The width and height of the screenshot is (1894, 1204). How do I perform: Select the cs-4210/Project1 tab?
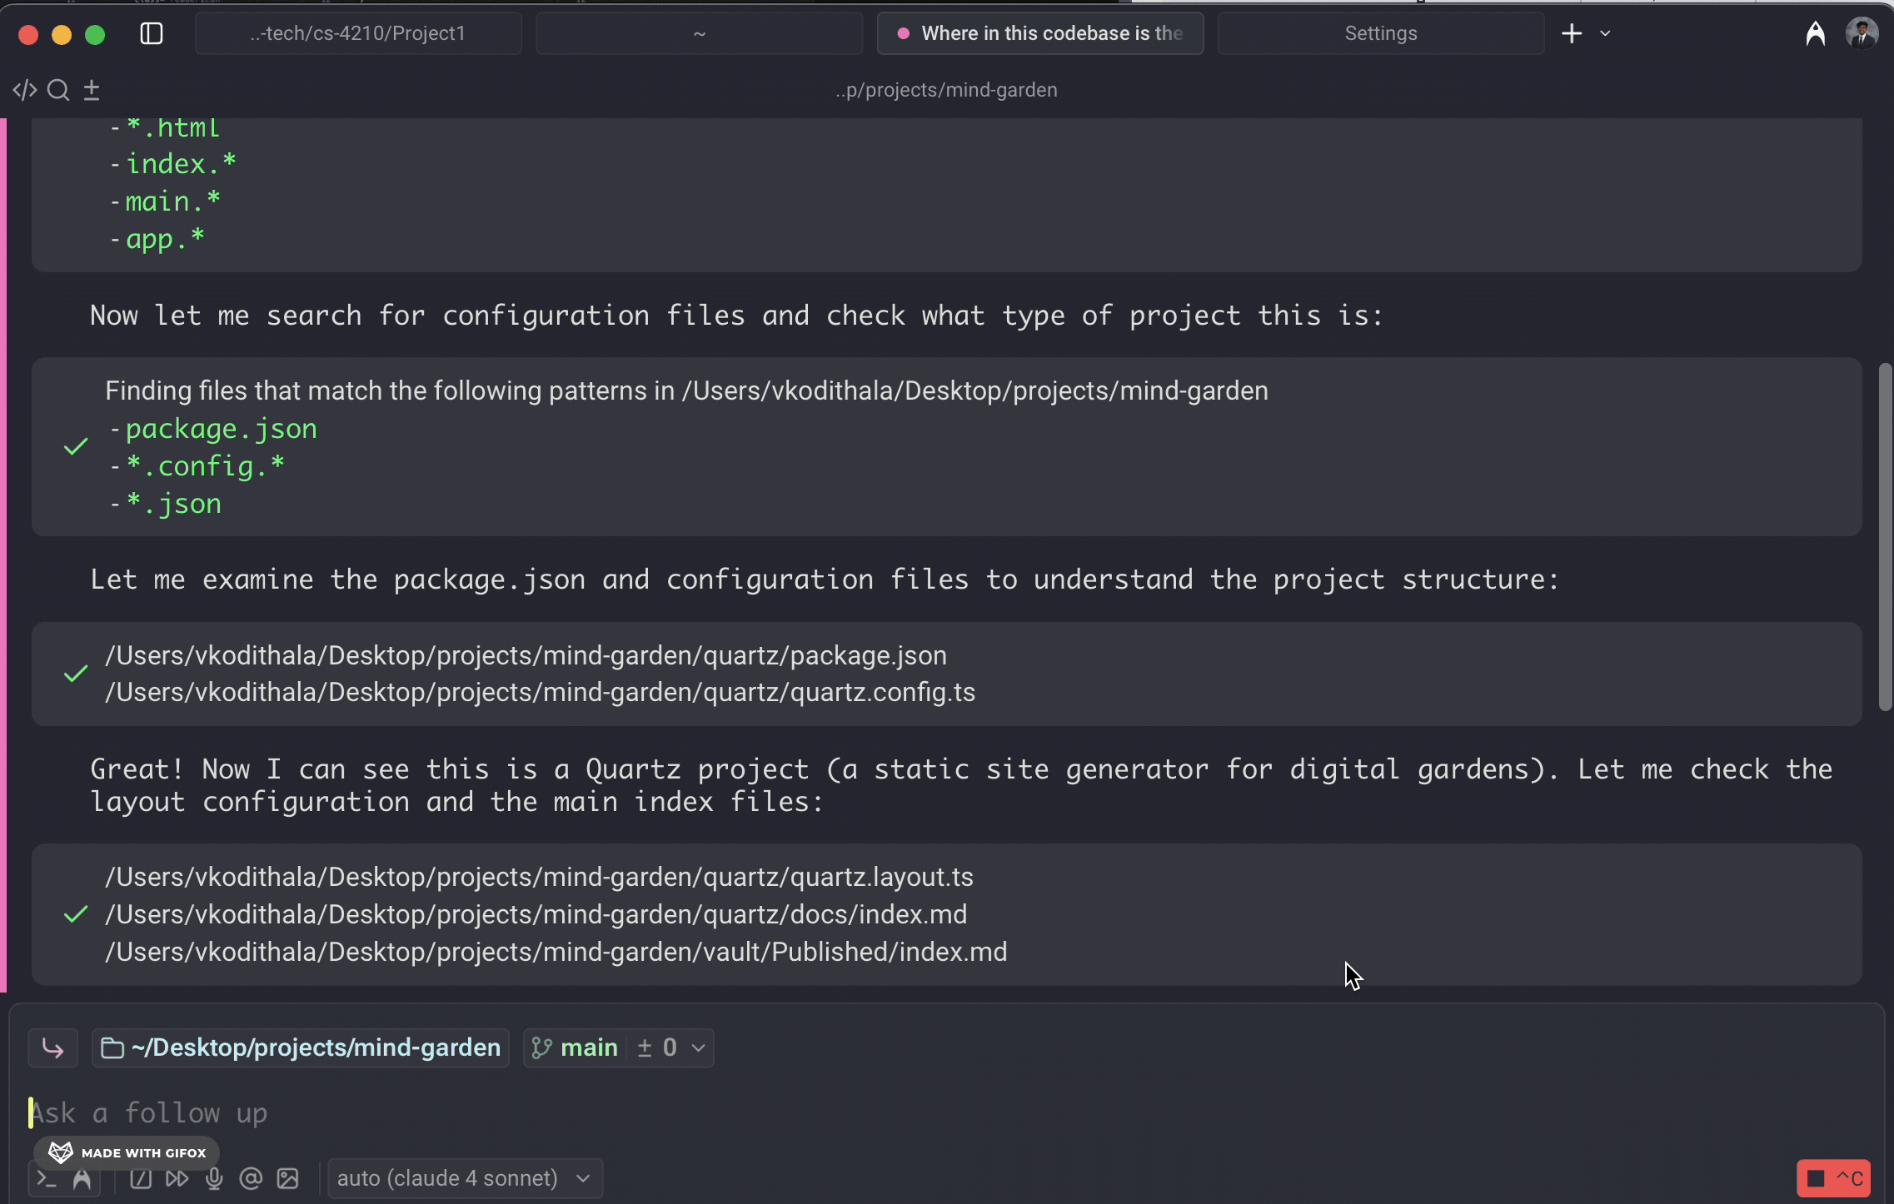(358, 33)
